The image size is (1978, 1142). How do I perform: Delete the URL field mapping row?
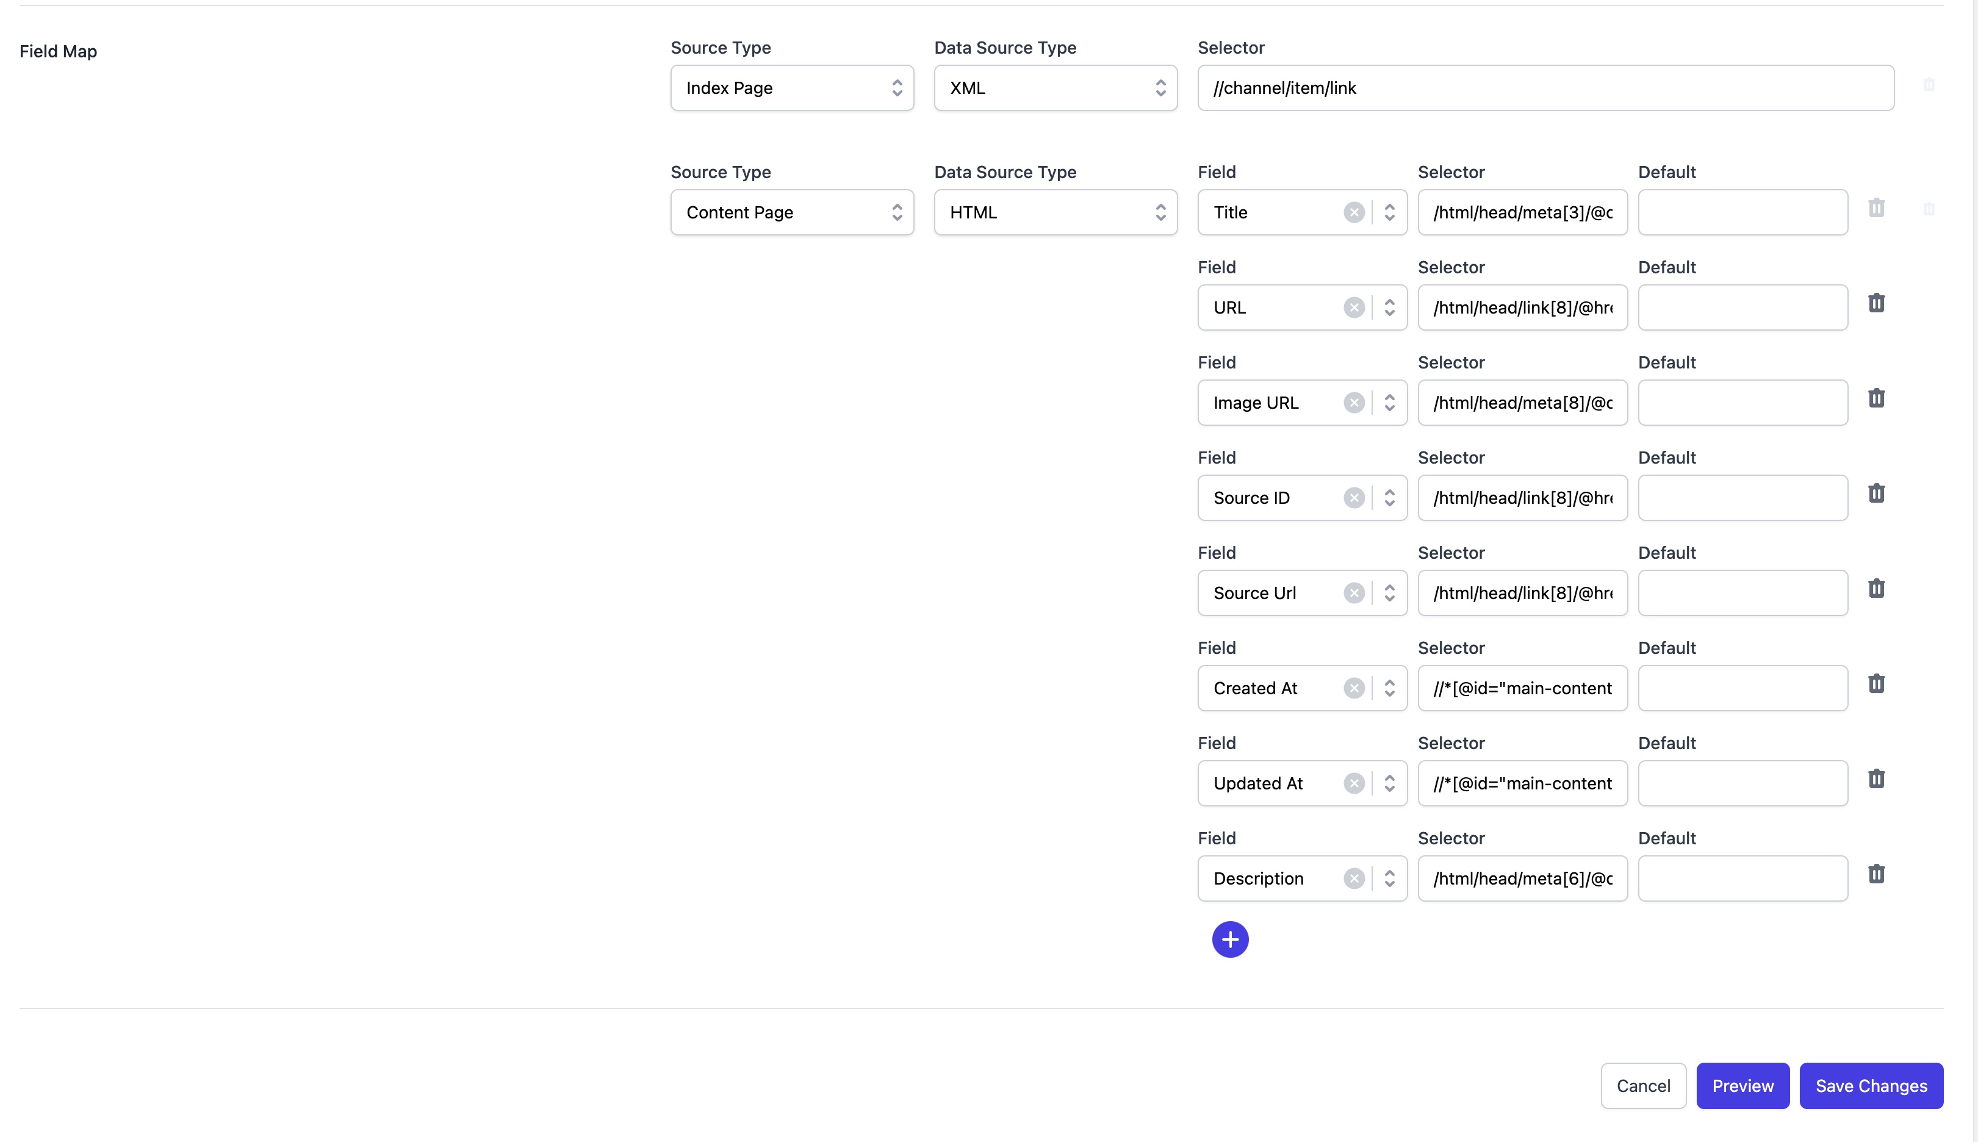click(x=1876, y=304)
